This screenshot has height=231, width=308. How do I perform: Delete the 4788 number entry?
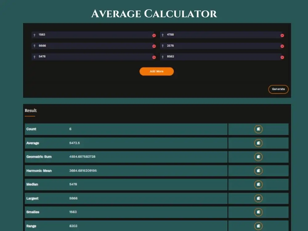tap(282, 35)
